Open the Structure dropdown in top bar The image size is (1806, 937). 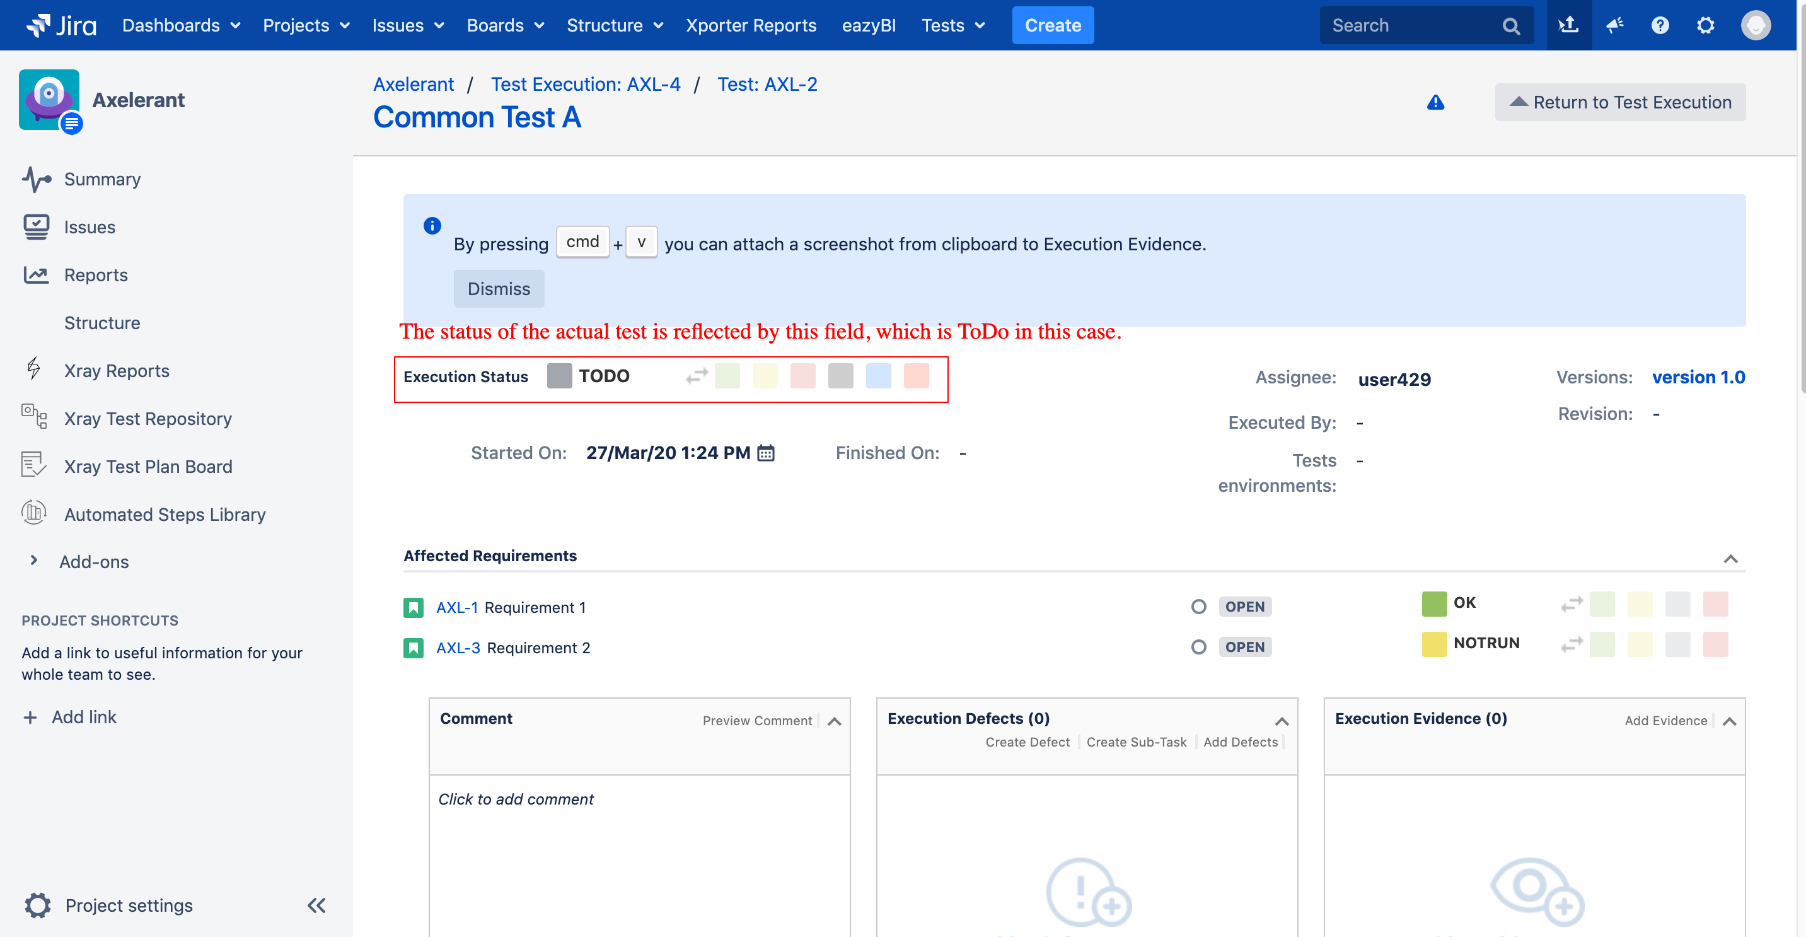click(615, 25)
